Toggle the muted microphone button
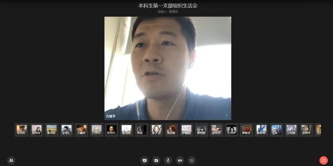 pyautogui.click(x=168, y=160)
